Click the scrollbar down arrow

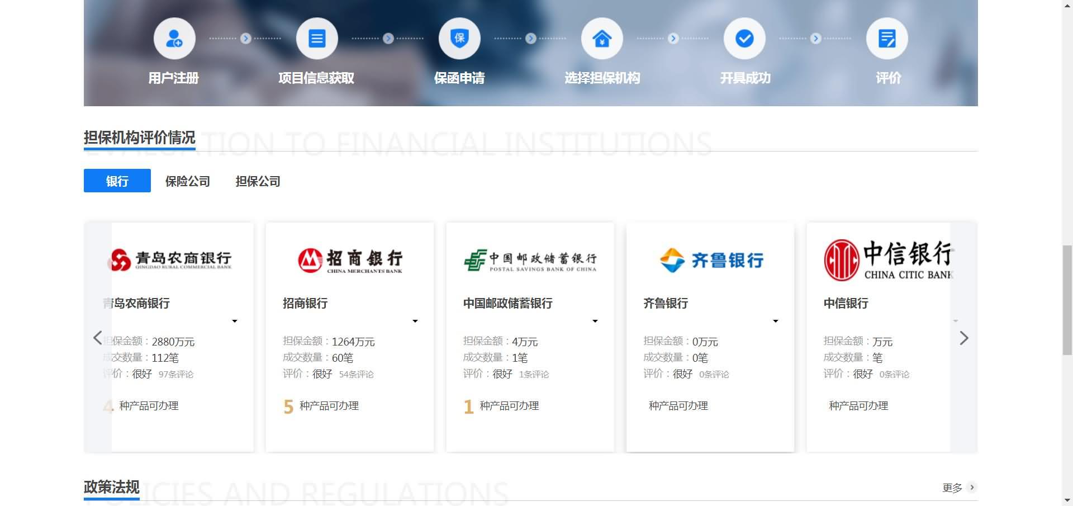click(1067, 500)
